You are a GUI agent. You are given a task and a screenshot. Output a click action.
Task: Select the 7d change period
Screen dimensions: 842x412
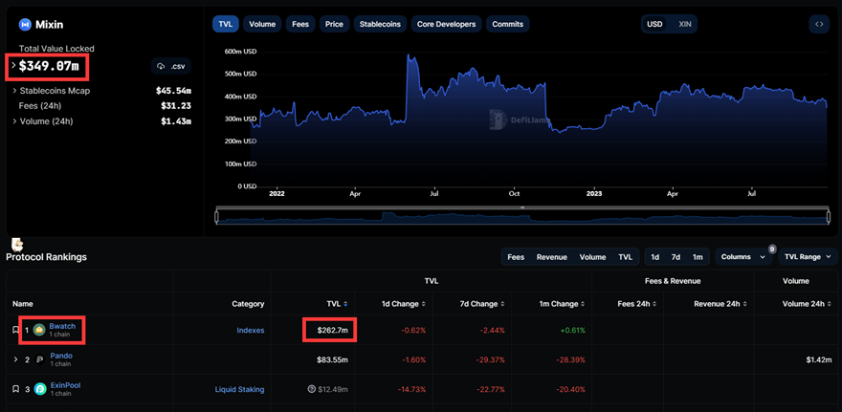point(676,257)
